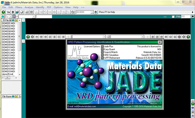The image size is (195, 118).
Task: Click the green help icon in main toolbar
Action: 3,12
